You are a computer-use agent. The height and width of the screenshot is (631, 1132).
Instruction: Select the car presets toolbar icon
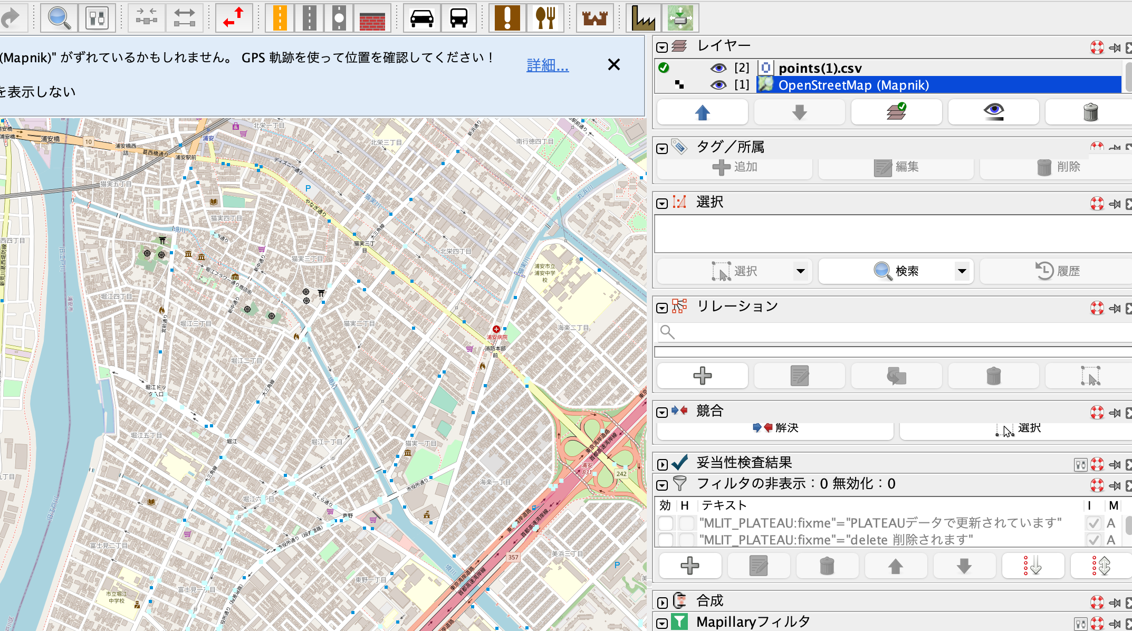(421, 17)
